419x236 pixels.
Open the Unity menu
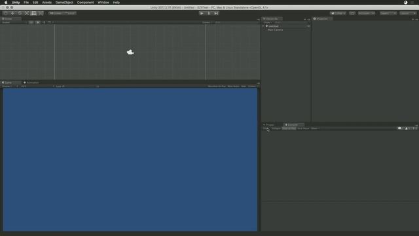click(16, 3)
